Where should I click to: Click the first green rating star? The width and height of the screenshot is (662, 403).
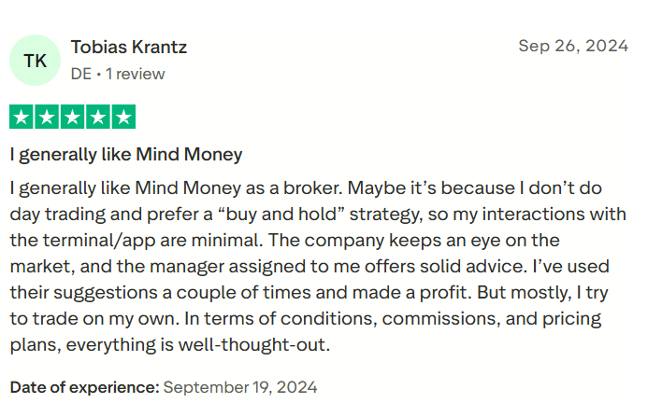click(x=22, y=118)
